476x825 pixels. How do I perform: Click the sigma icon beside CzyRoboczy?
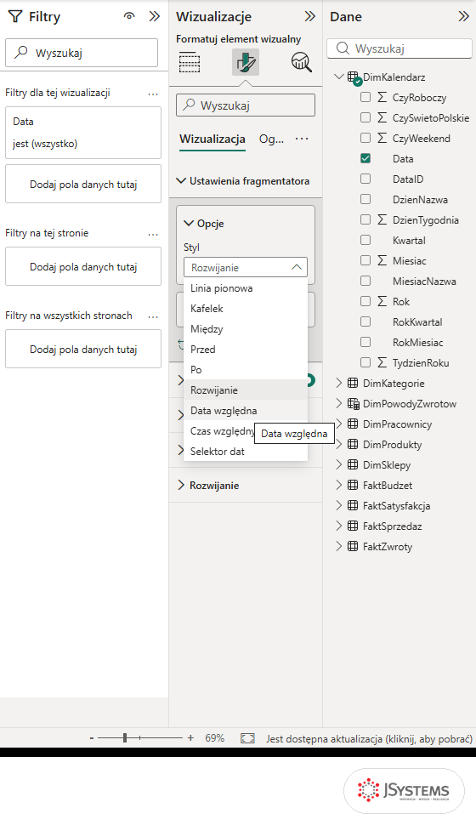(x=382, y=97)
